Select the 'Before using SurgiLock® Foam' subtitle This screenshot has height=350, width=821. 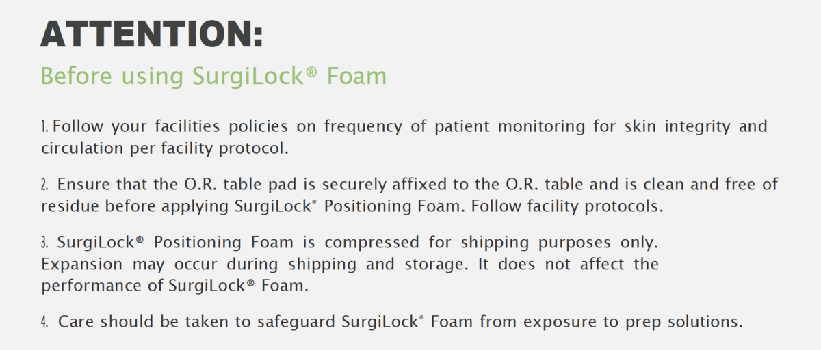[213, 76]
